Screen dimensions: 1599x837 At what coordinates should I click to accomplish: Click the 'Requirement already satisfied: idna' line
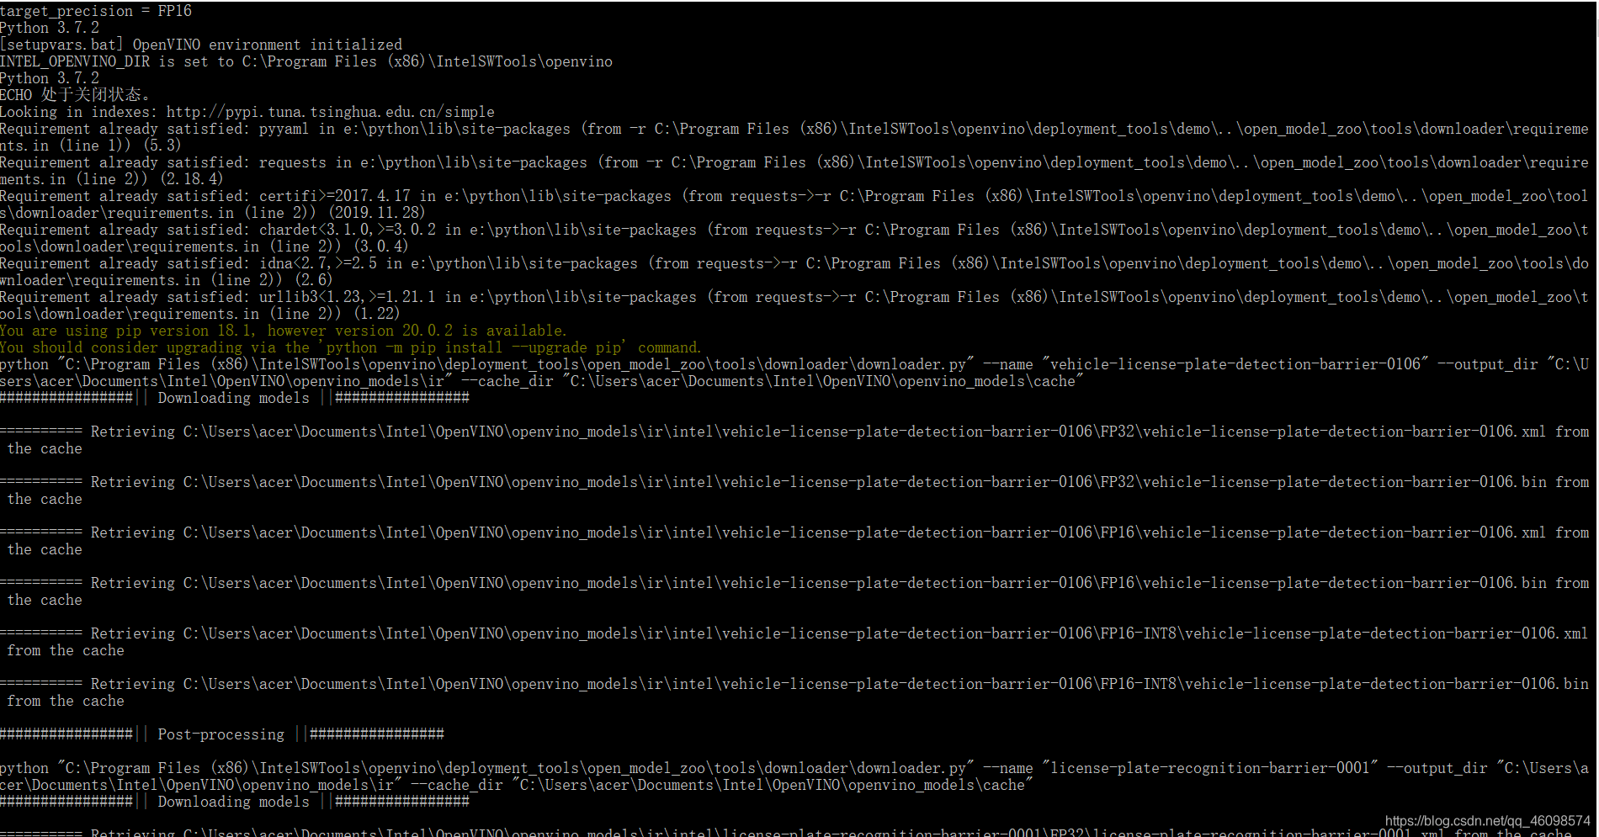pyautogui.click(x=794, y=272)
